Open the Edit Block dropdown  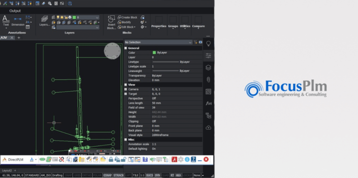tap(127, 27)
